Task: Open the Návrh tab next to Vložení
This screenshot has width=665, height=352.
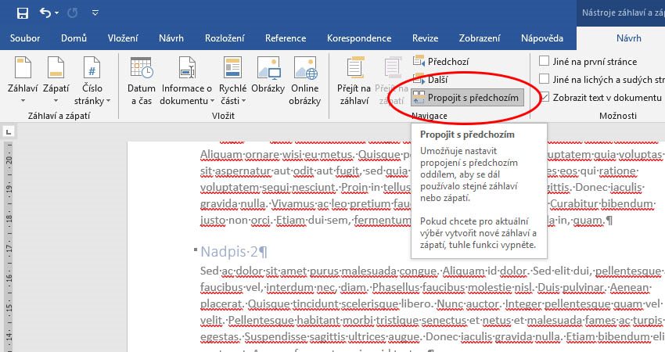Action: (x=171, y=38)
